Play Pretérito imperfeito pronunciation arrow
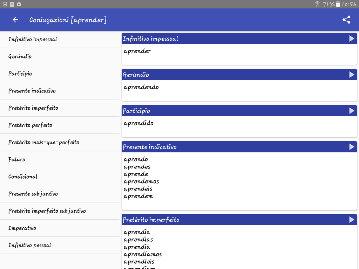Image resolution: width=359 pixels, height=269 pixels. (352, 220)
